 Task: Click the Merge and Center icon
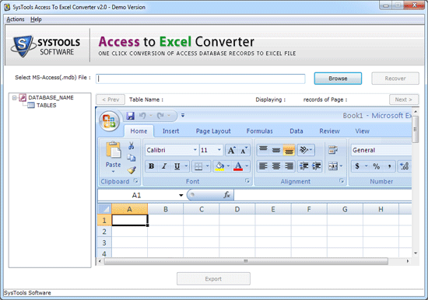[333, 166]
